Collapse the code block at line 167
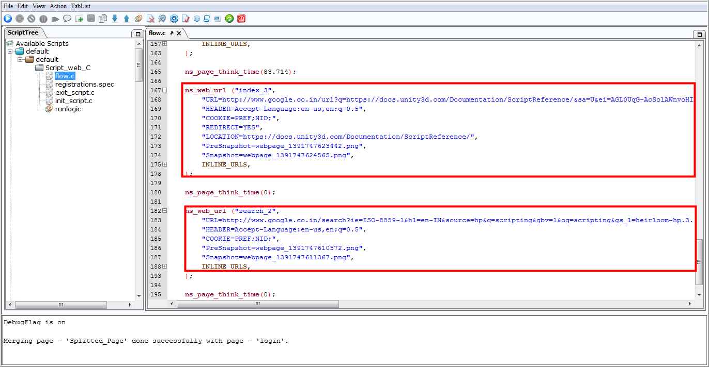709x367 pixels. [x=165, y=90]
